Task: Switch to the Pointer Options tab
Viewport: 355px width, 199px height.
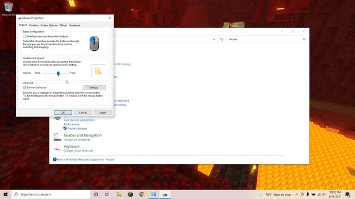Action: point(49,25)
